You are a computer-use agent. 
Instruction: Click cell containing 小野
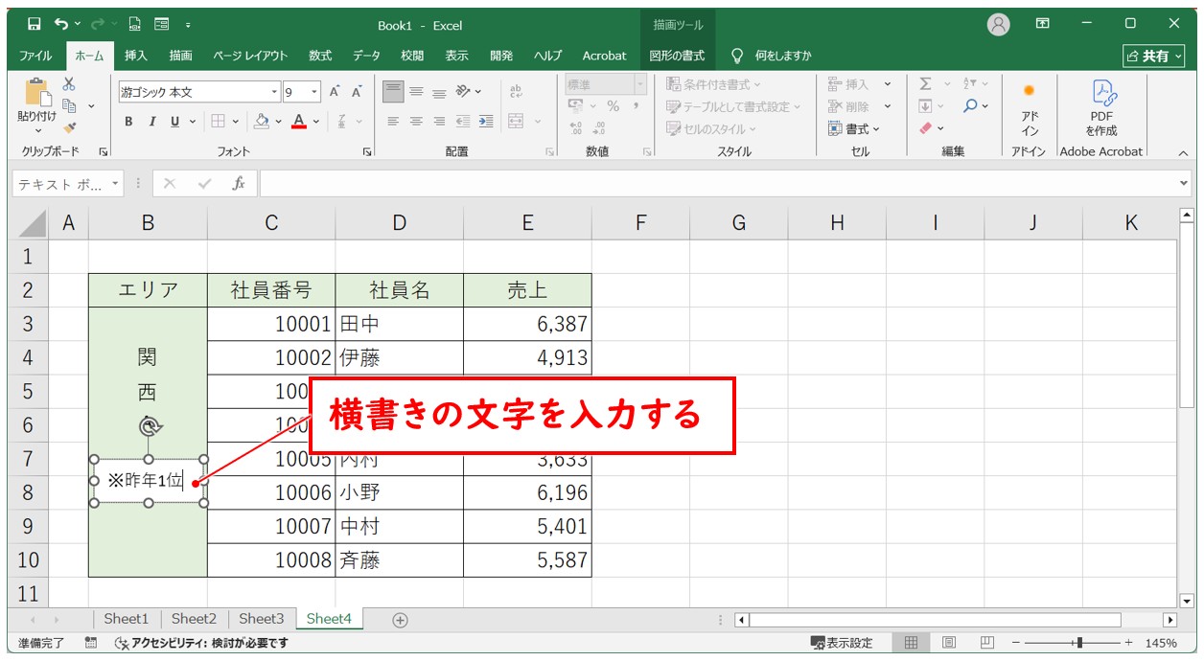tap(399, 493)
